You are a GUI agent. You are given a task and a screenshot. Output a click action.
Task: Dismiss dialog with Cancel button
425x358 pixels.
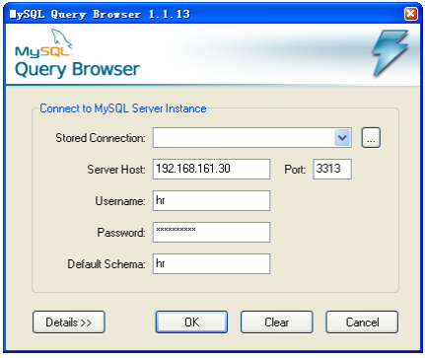[x=362, y=322]
